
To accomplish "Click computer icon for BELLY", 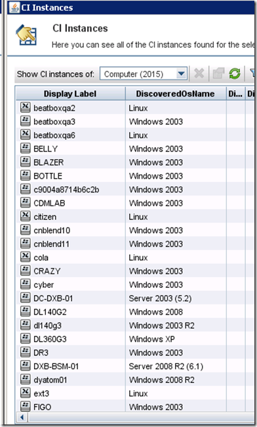I will pyautogui.click(x=26, y=148).
